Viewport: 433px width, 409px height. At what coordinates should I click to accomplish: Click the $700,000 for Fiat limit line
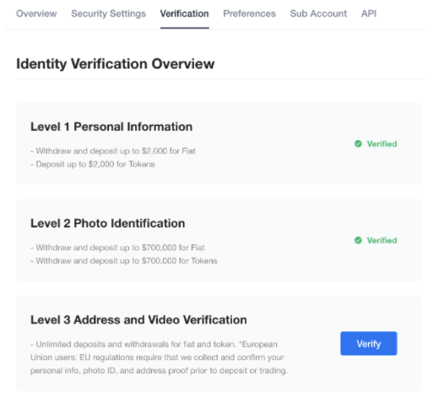pos(117,248)
